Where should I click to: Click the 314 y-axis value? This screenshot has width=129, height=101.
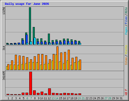(4, 48)
